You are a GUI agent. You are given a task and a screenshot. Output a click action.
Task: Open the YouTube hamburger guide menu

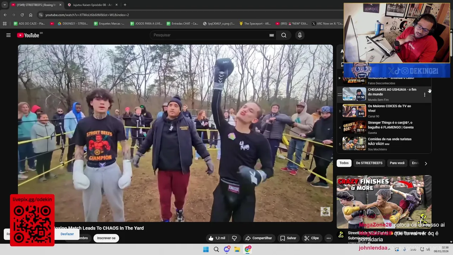point(8,35)
